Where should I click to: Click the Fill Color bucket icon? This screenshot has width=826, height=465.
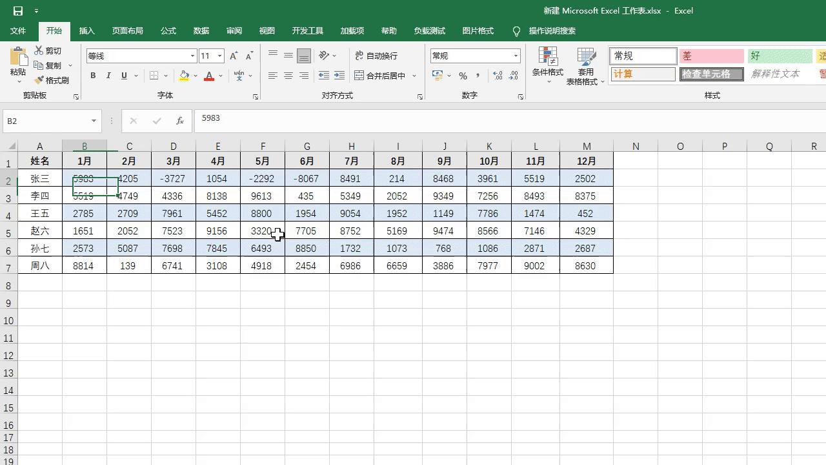tap(185, 76)
